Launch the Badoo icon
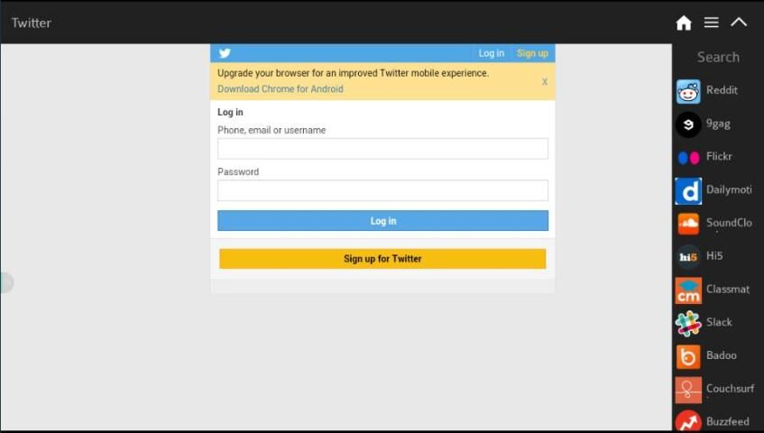Viewport: 764px width, 433px height. pos(688,356)
